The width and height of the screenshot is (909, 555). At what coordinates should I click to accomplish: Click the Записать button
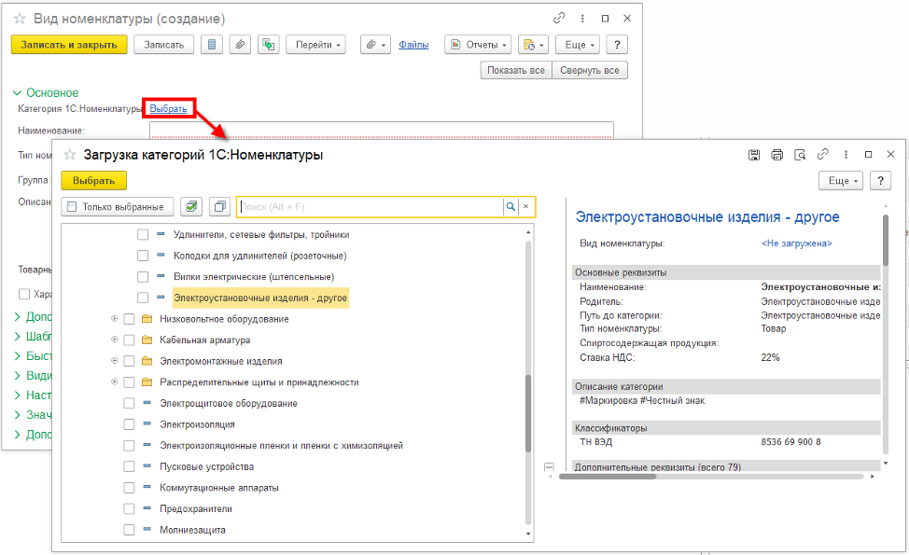tap(164, 45)
